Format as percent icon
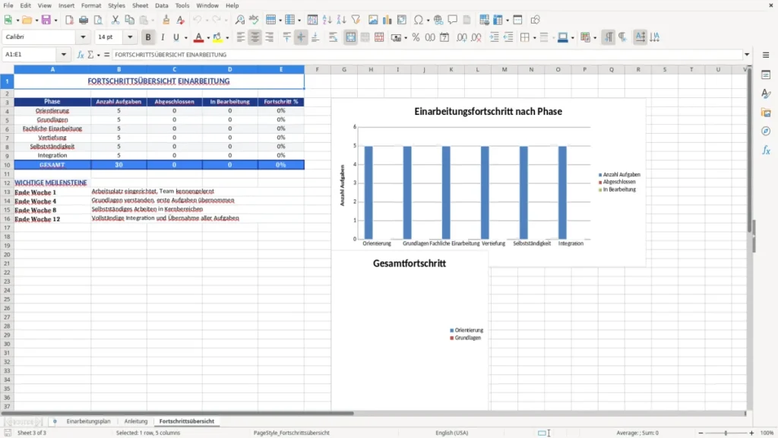The width and height of the screenshot is (778, 438). 416,37
